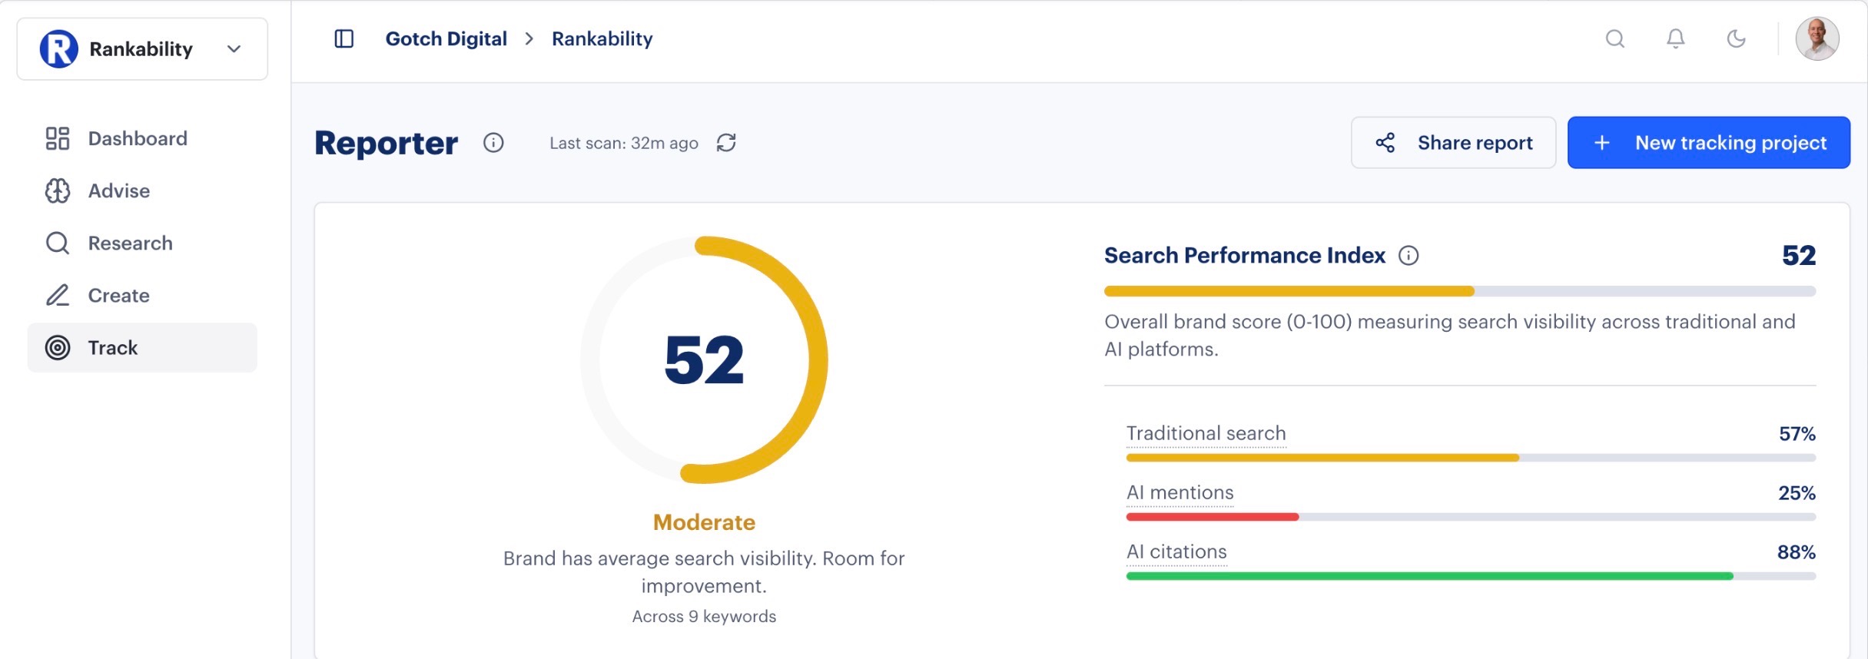Image resolution: width=1868 pixels, height=659 pixels.
Task: Open the Rankability workspace dropdown
Action: [x=142, y=49]
